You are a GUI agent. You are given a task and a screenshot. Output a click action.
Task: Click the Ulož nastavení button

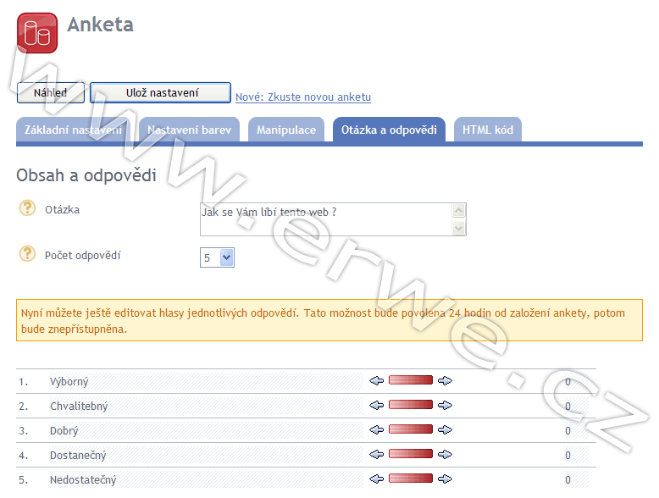(x=161, y=93)
